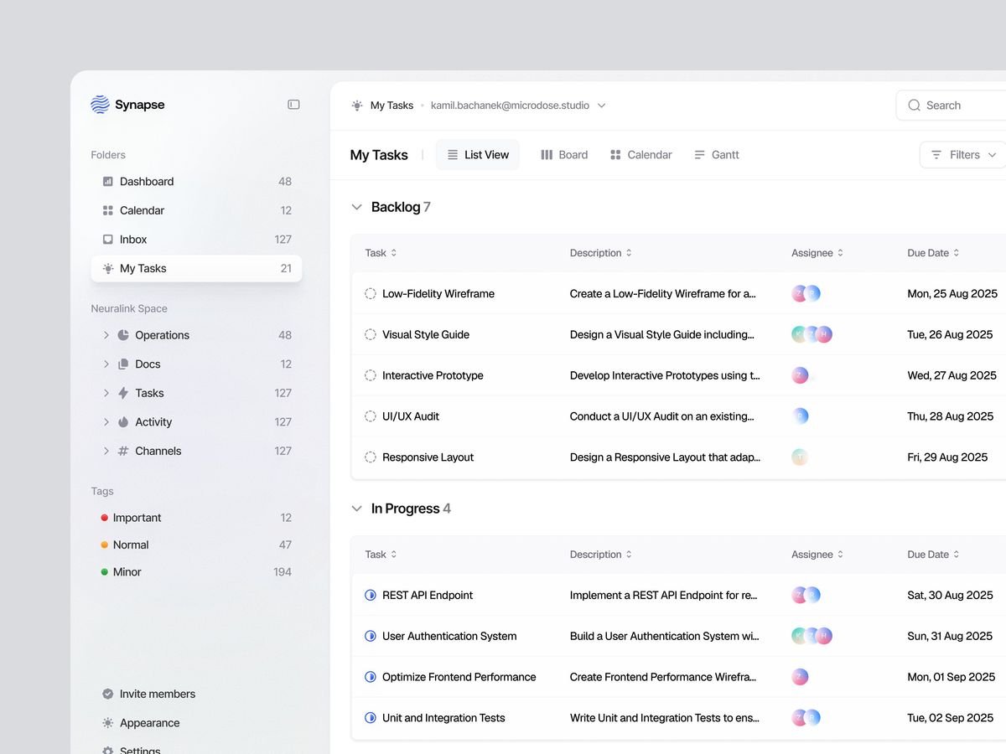Click the Inbox tray icon
The width and height of the screenshot is (1006, 754).
[x=107, y=240]
